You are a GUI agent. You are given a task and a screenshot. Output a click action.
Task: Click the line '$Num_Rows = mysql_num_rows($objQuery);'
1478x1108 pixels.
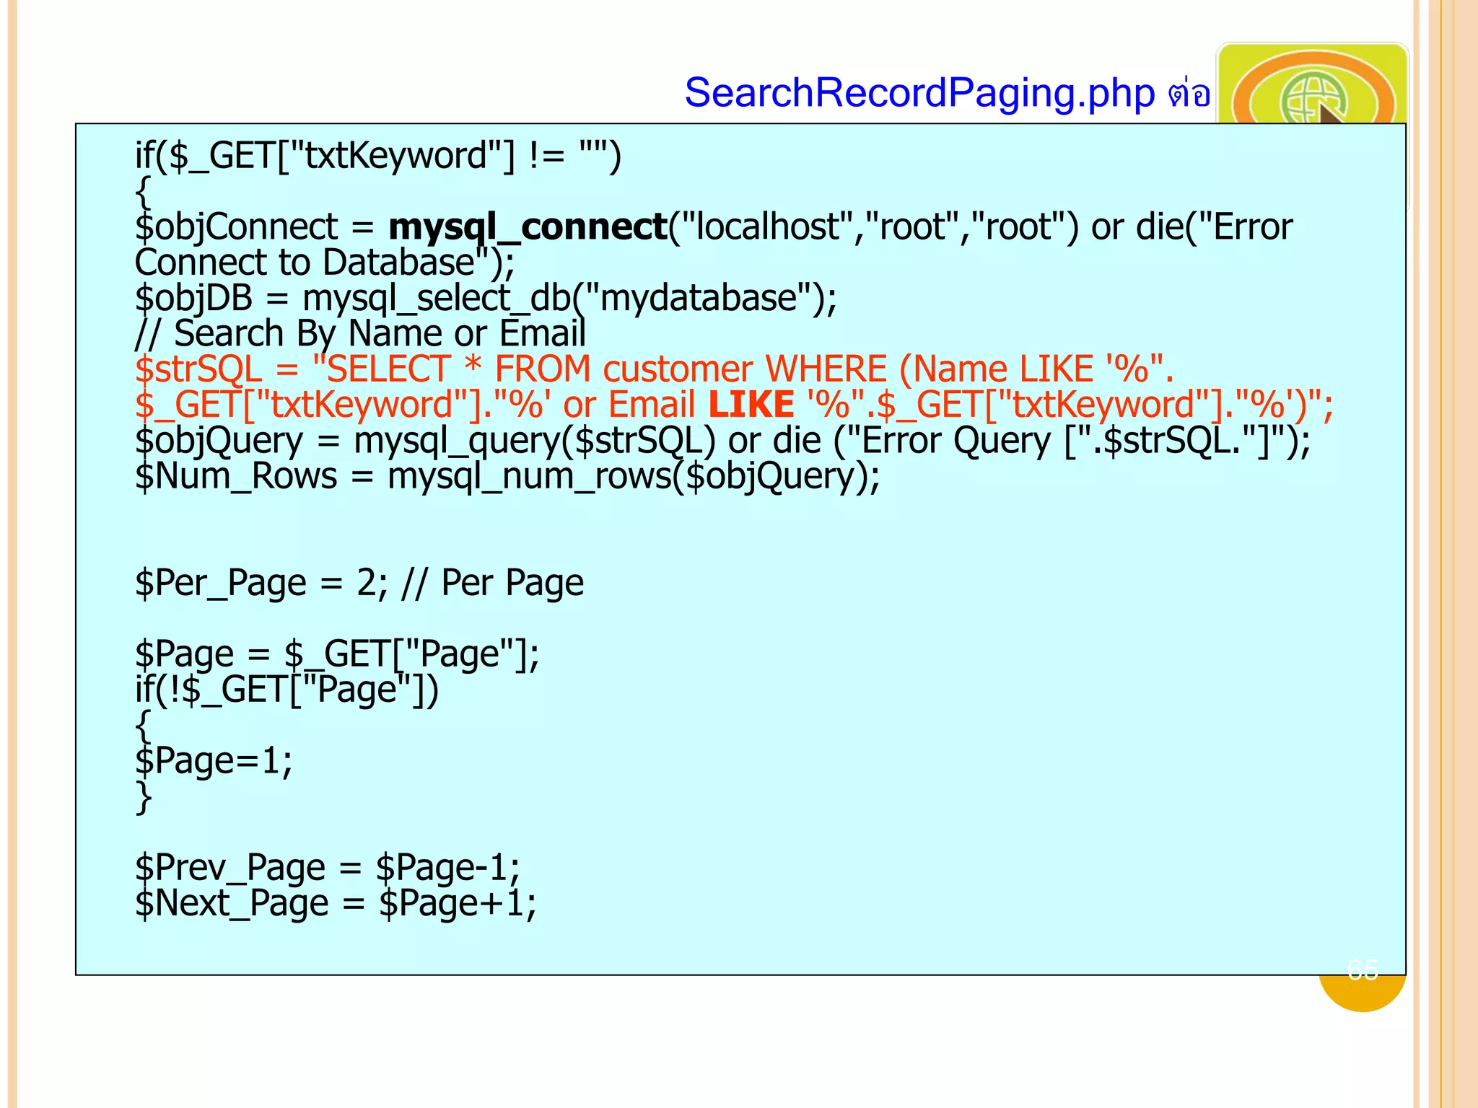pyautogui.click(x=507, y=476)
